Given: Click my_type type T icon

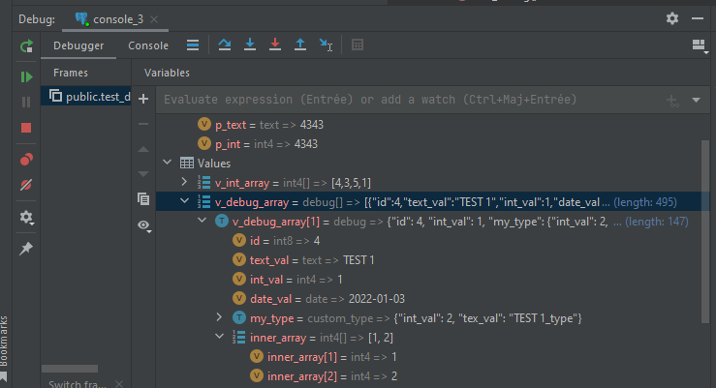Looking at the screenshot, I should tap(238, 317).
